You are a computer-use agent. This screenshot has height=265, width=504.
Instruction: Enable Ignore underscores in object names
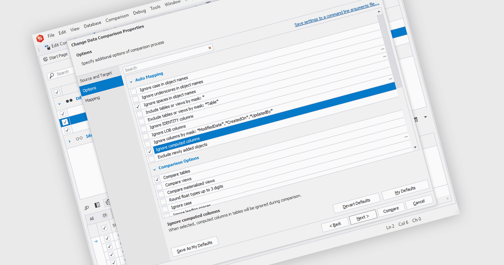[x=135, y=99]
